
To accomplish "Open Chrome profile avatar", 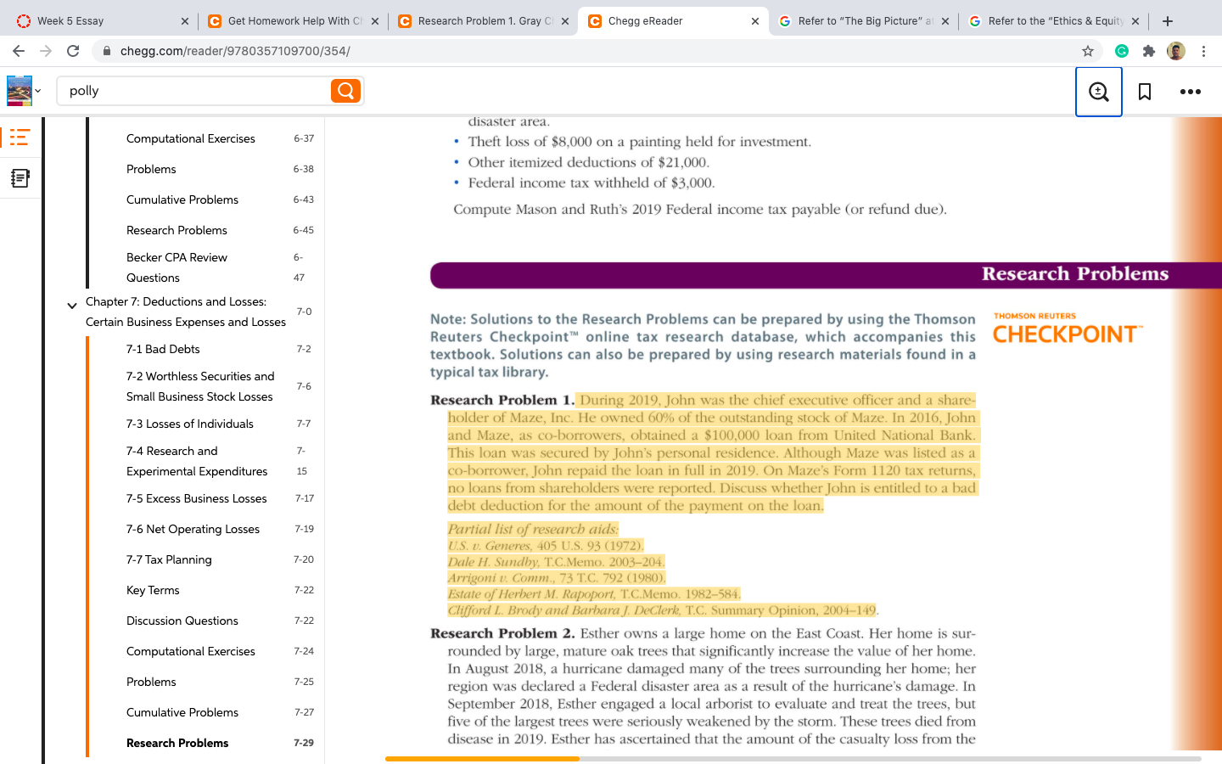I will (x=1176, y=51).
